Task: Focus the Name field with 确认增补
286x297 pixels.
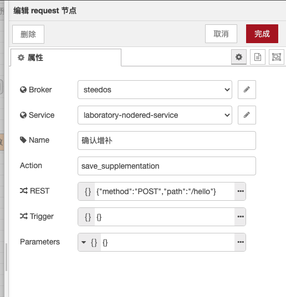Action: [x=167, y=140]
